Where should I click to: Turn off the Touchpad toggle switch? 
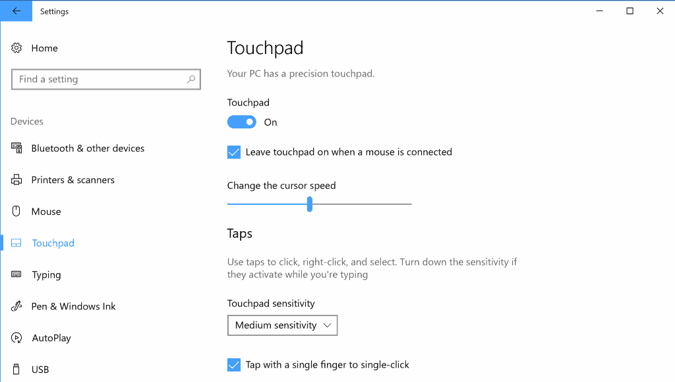241,122
